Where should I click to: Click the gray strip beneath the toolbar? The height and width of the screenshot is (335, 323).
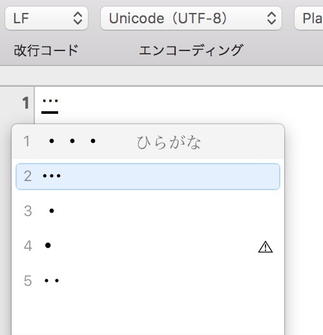click(161, 76)
